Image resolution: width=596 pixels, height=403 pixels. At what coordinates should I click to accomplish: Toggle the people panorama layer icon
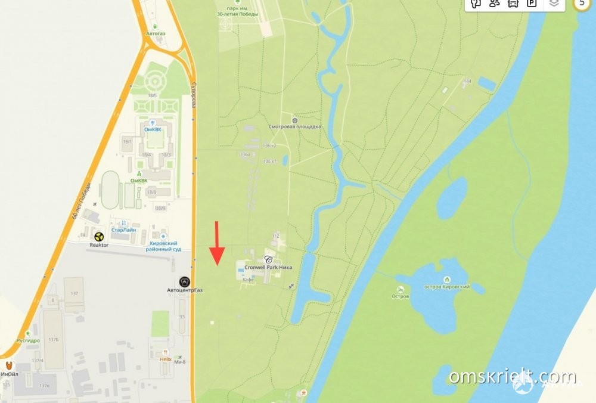coord(494,4)
